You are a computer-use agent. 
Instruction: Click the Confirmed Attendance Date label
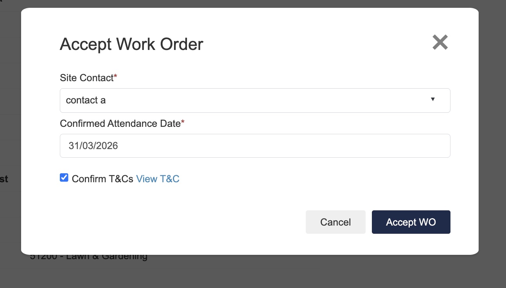point(120,123)
